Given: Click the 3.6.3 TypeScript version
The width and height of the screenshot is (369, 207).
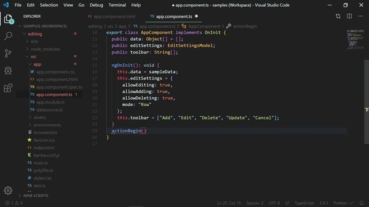Looking at the screenshot, I should [323, 203].
